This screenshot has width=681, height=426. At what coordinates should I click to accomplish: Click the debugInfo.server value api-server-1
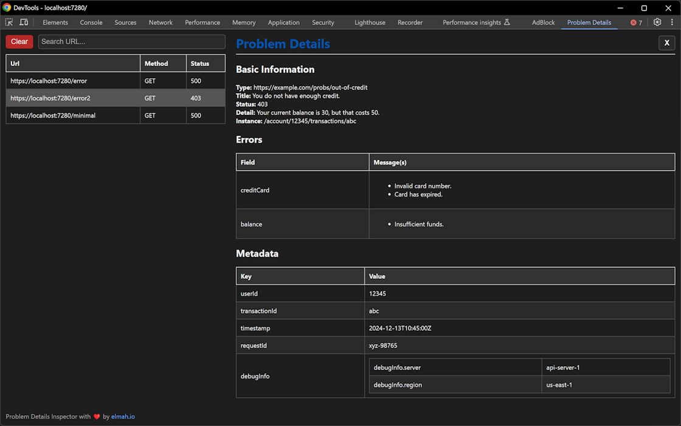coord(563,368)
